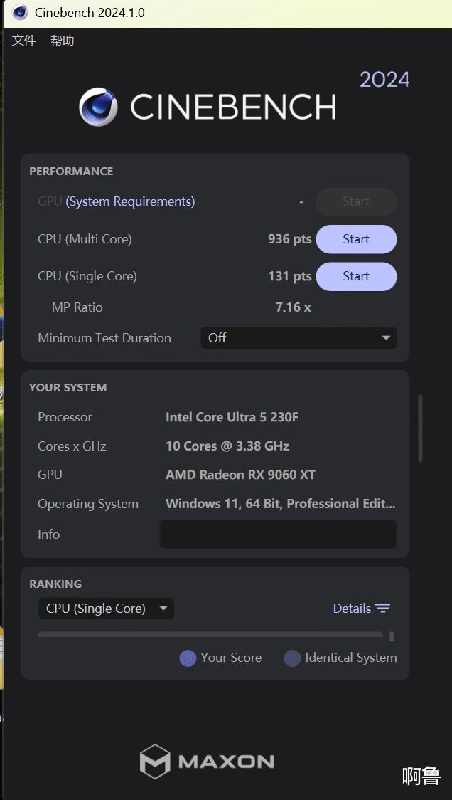
Task: Expand the ranking CPU (Single Core) dropdown
Action: [106, 608]
